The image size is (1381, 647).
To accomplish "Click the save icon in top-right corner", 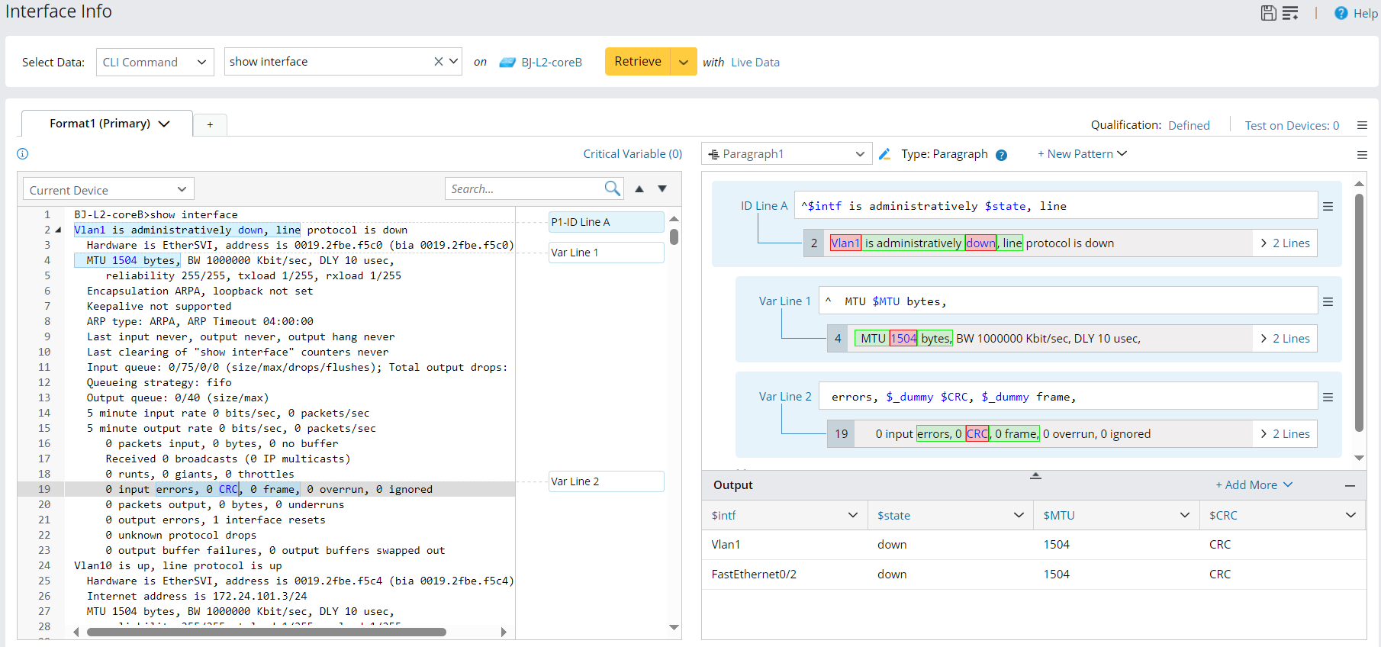I will coord(1268,13).
